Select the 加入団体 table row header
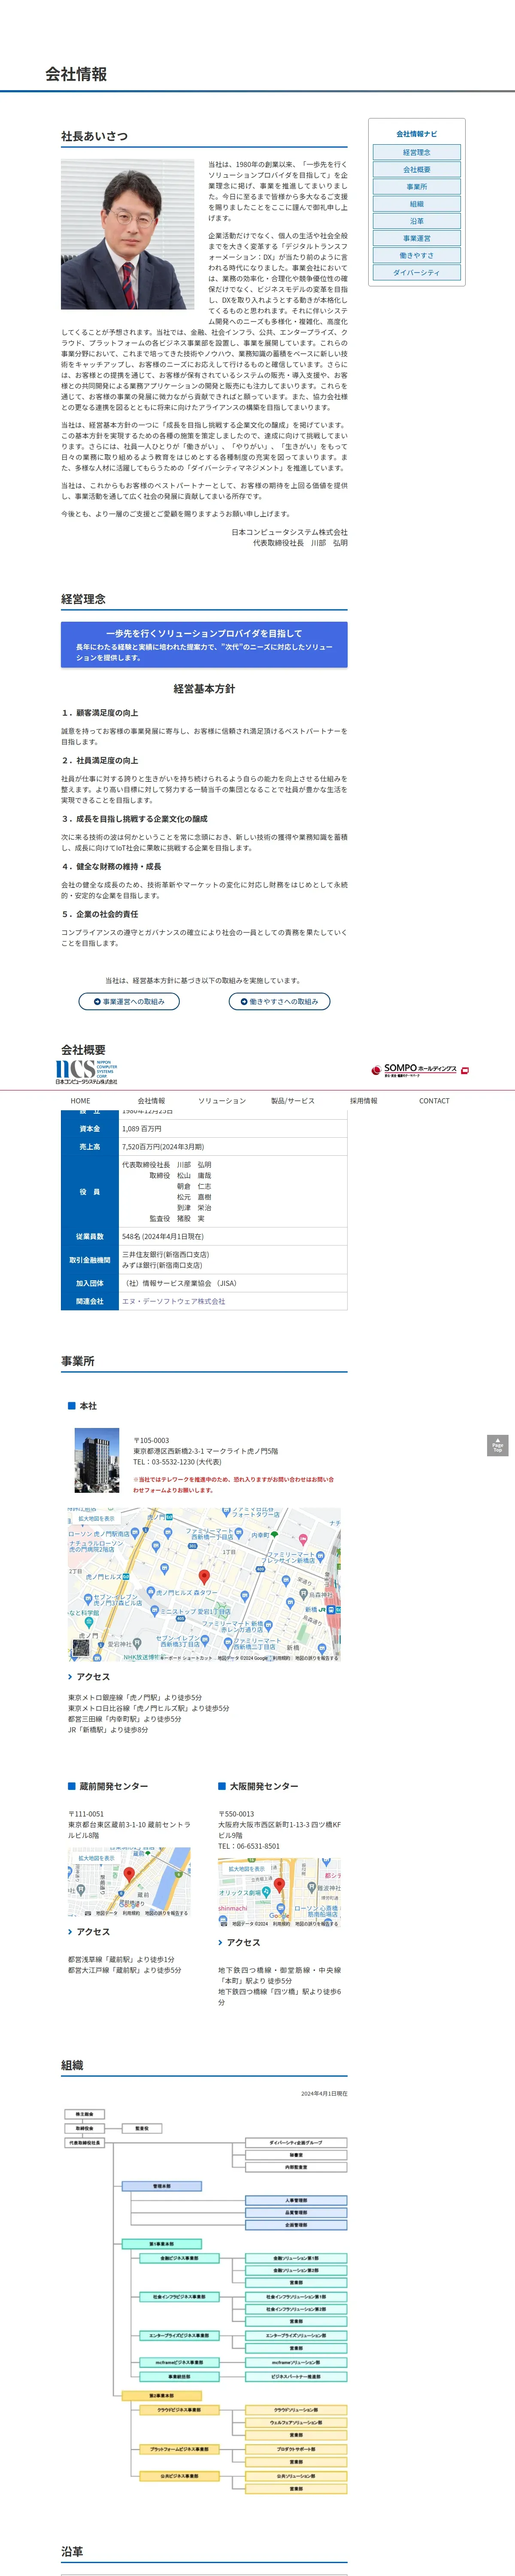515x2576 pixels. point(90,1283)
